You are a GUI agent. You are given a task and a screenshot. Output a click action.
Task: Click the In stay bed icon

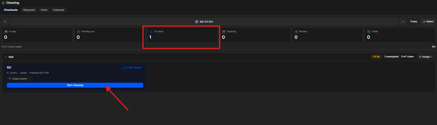point(6,32)
